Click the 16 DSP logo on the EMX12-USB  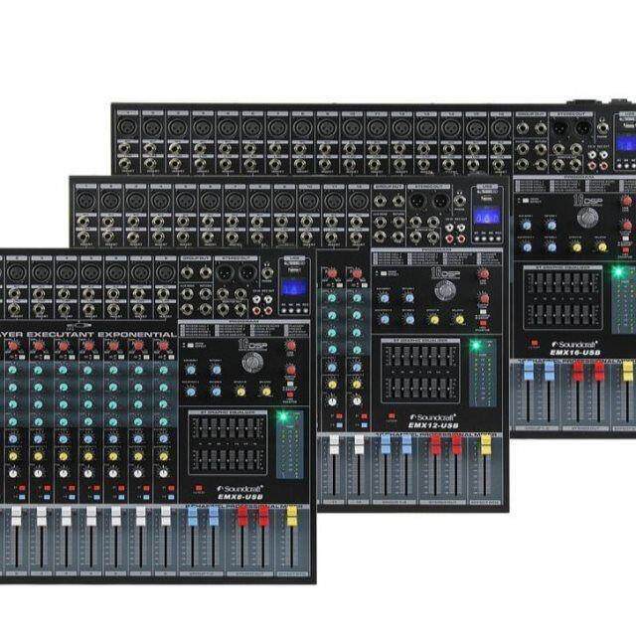[445, 273]
